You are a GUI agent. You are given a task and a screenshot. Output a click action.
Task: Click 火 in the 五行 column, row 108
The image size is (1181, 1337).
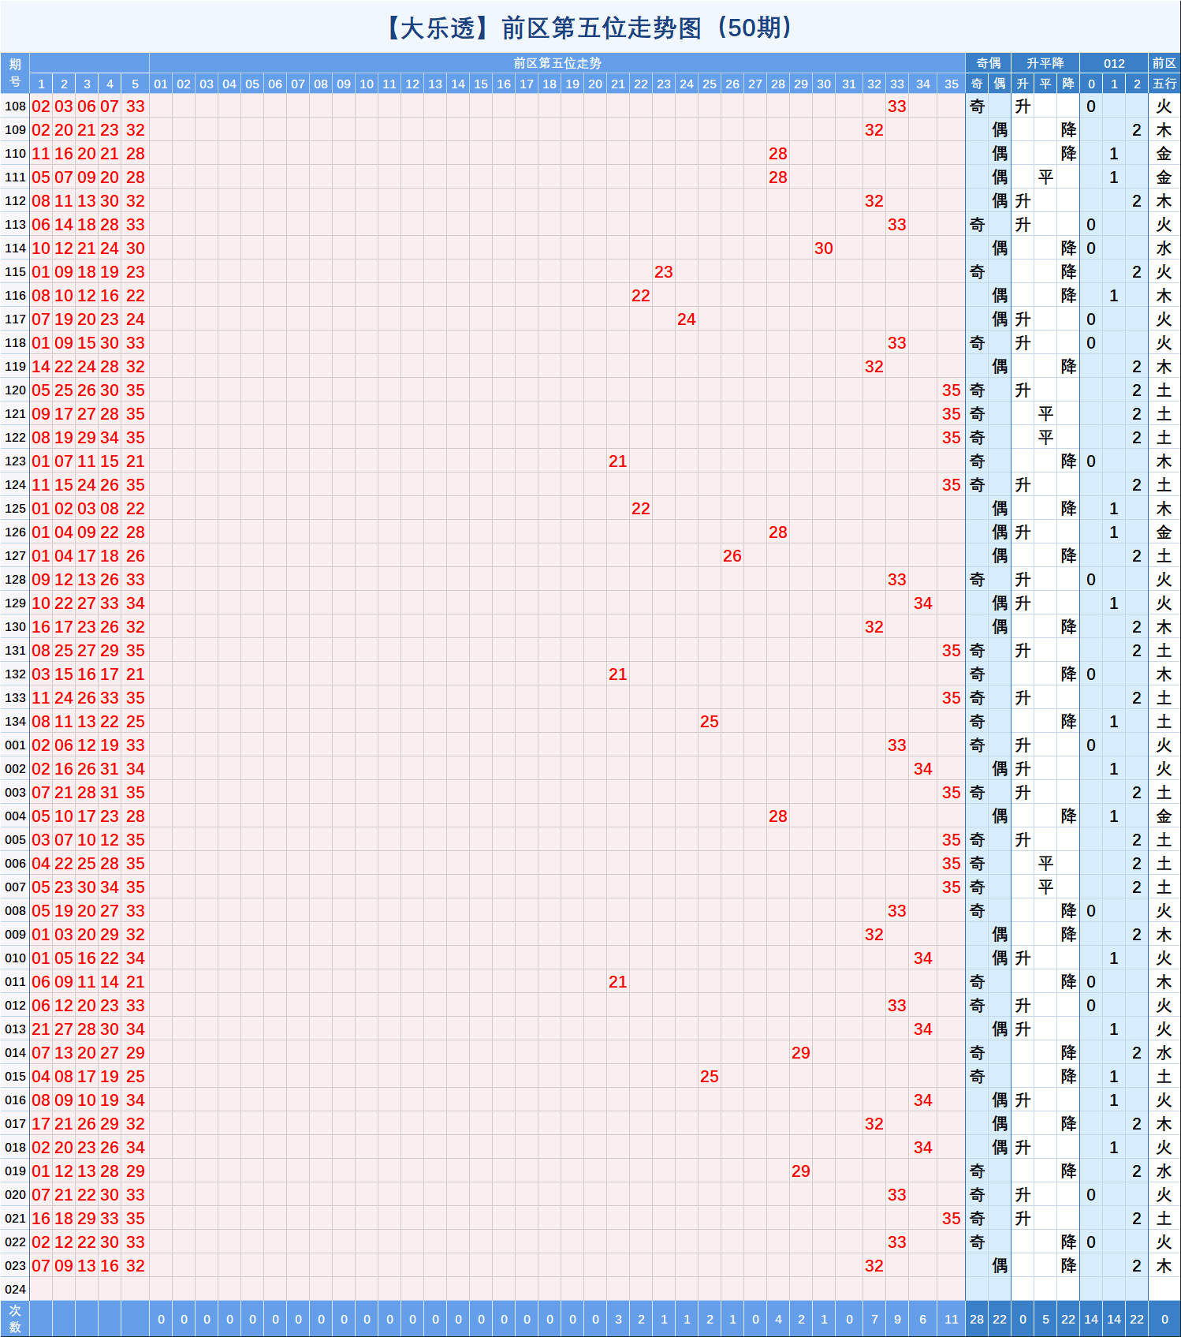(x=1164, y=106)
